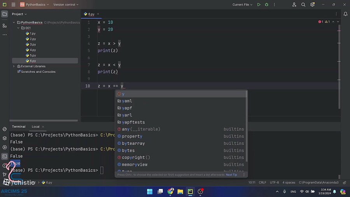Viewport: 350px width, 197px height.
Task: Open PythonBasics project dropdown
Action: coord(34,4)
